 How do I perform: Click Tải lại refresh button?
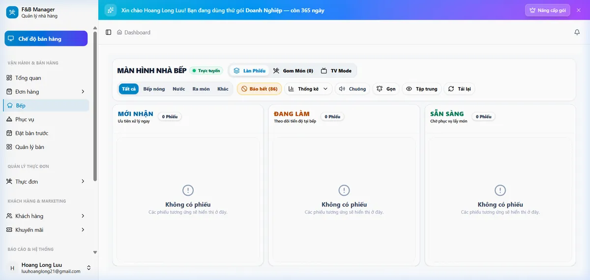pos(459,89)
